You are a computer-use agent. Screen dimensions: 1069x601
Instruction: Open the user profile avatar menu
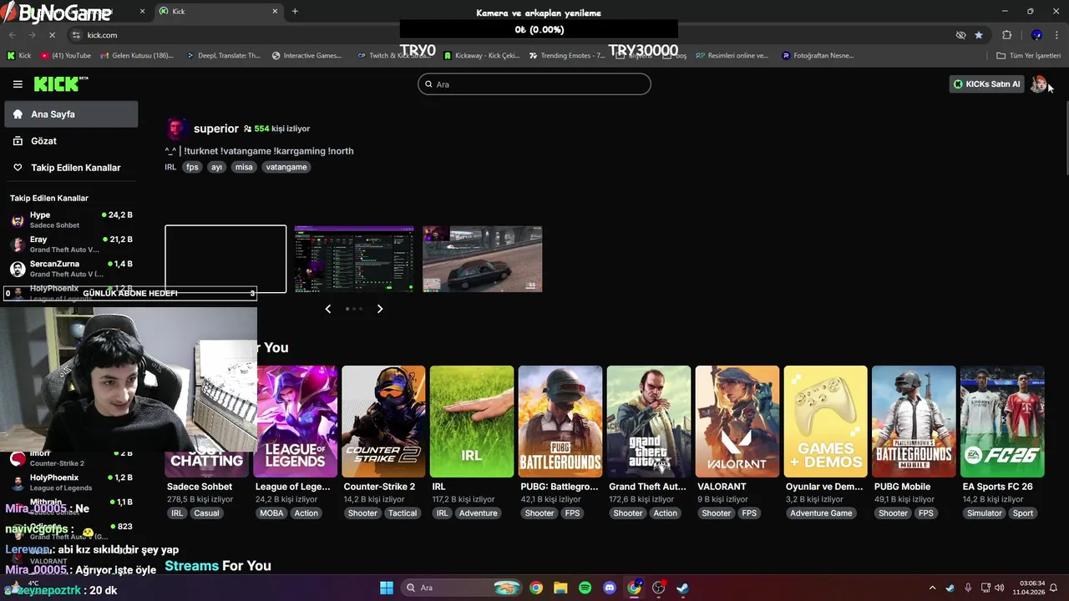pos(1039,83)
